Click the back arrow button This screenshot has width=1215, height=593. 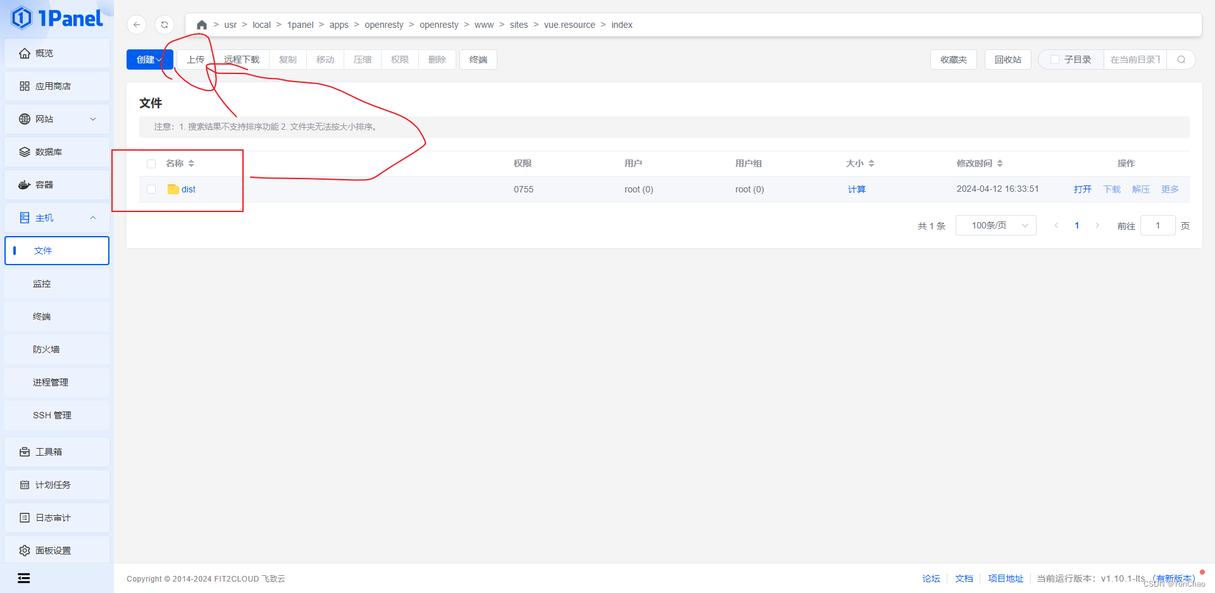(137, 25)
